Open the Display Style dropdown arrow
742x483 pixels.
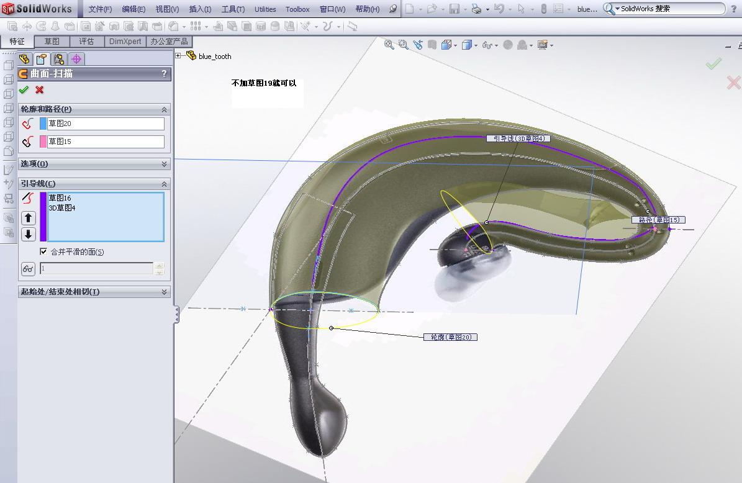pyautogui.click(x=476, y=46)
